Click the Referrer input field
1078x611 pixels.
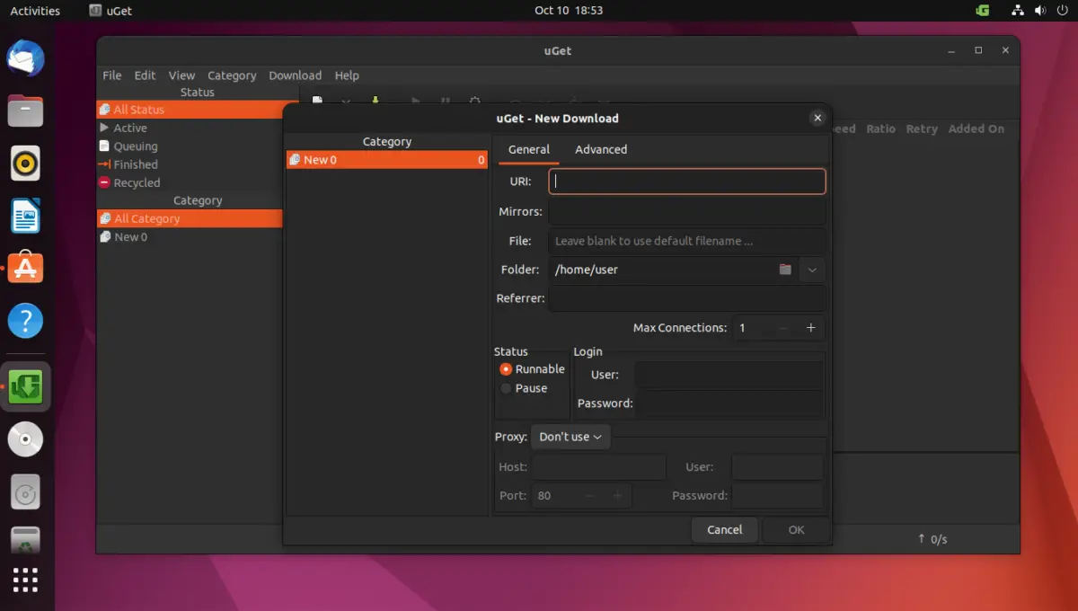pyautogui.click(x=687, y=298)
